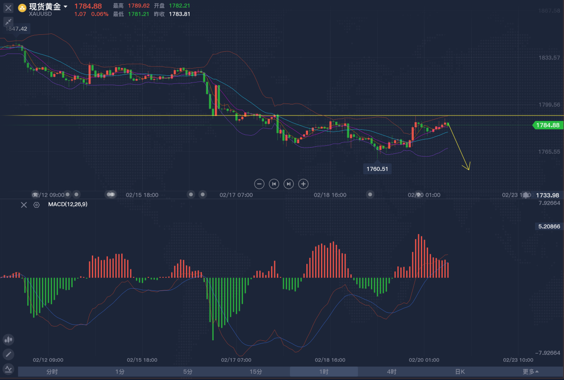The width and height of the screenshot is (564, 380).
Task: Click the MACD(12,26,9) indicator label
Action: click(68, 205)
